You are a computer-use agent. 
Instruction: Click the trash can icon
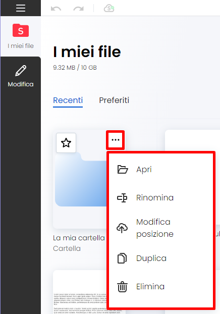coord(122,287)
